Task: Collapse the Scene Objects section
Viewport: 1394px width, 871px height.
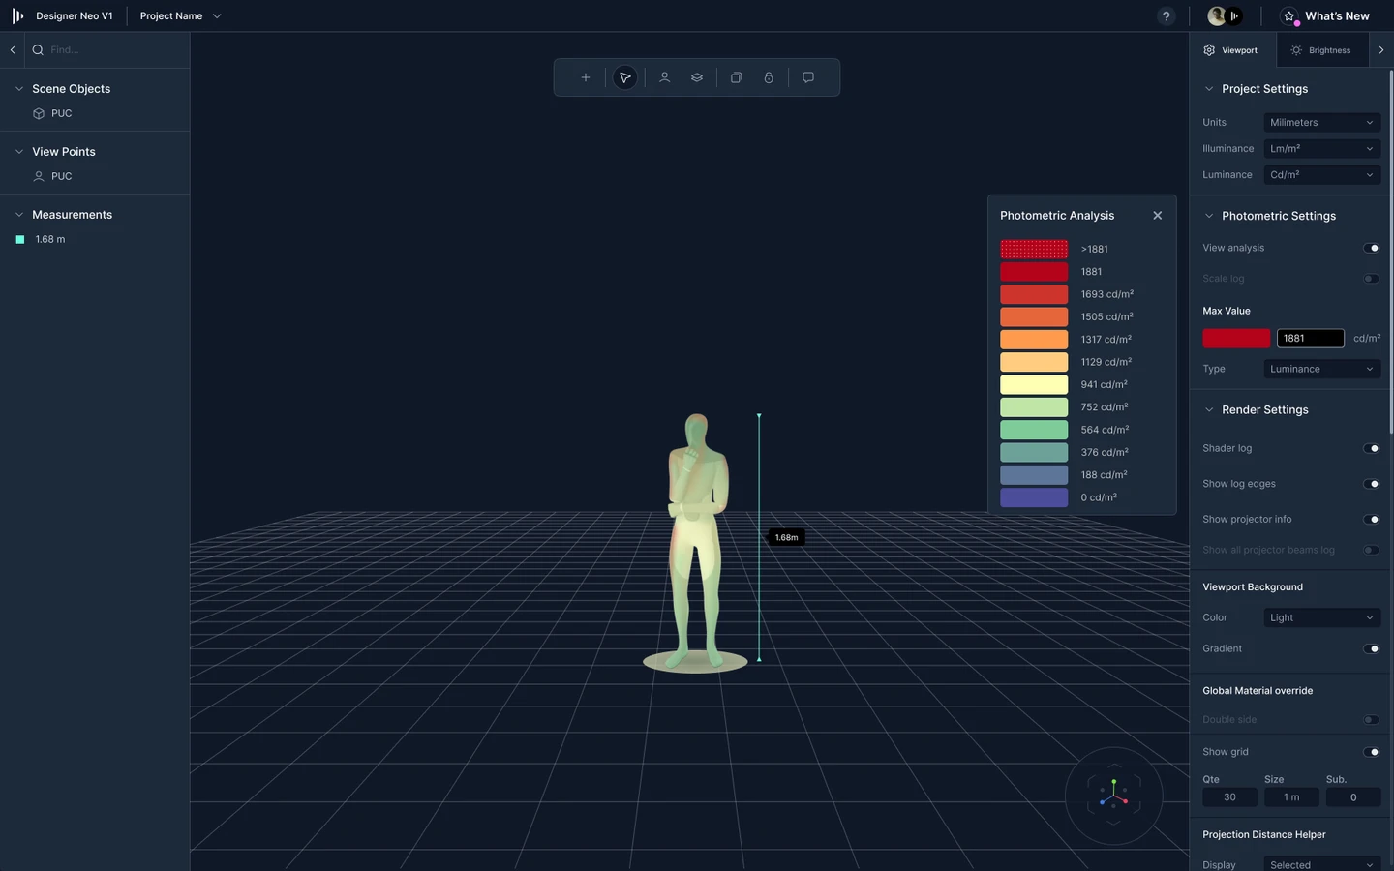Action: [x=18, y=88]
